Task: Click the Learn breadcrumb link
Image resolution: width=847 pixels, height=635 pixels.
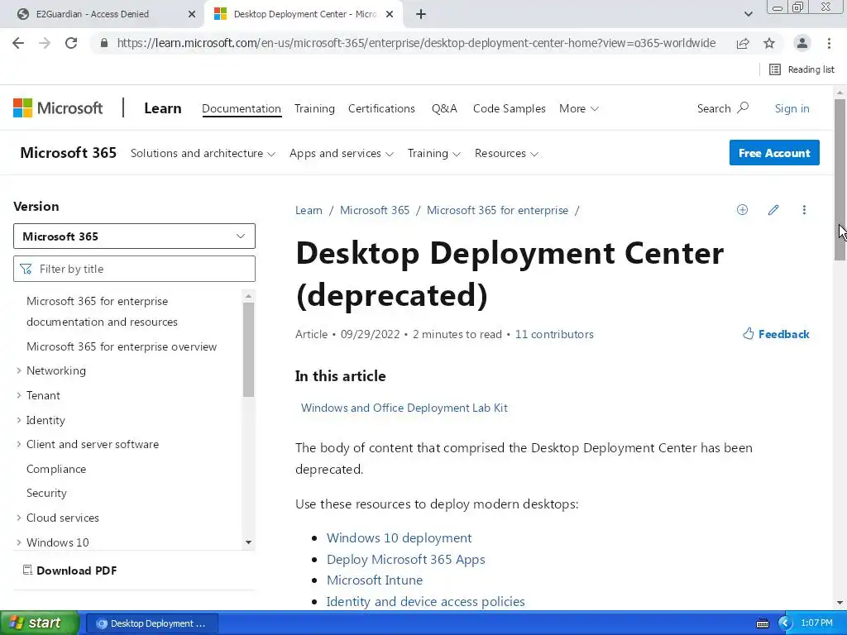Action: click(x=309, y=210)
